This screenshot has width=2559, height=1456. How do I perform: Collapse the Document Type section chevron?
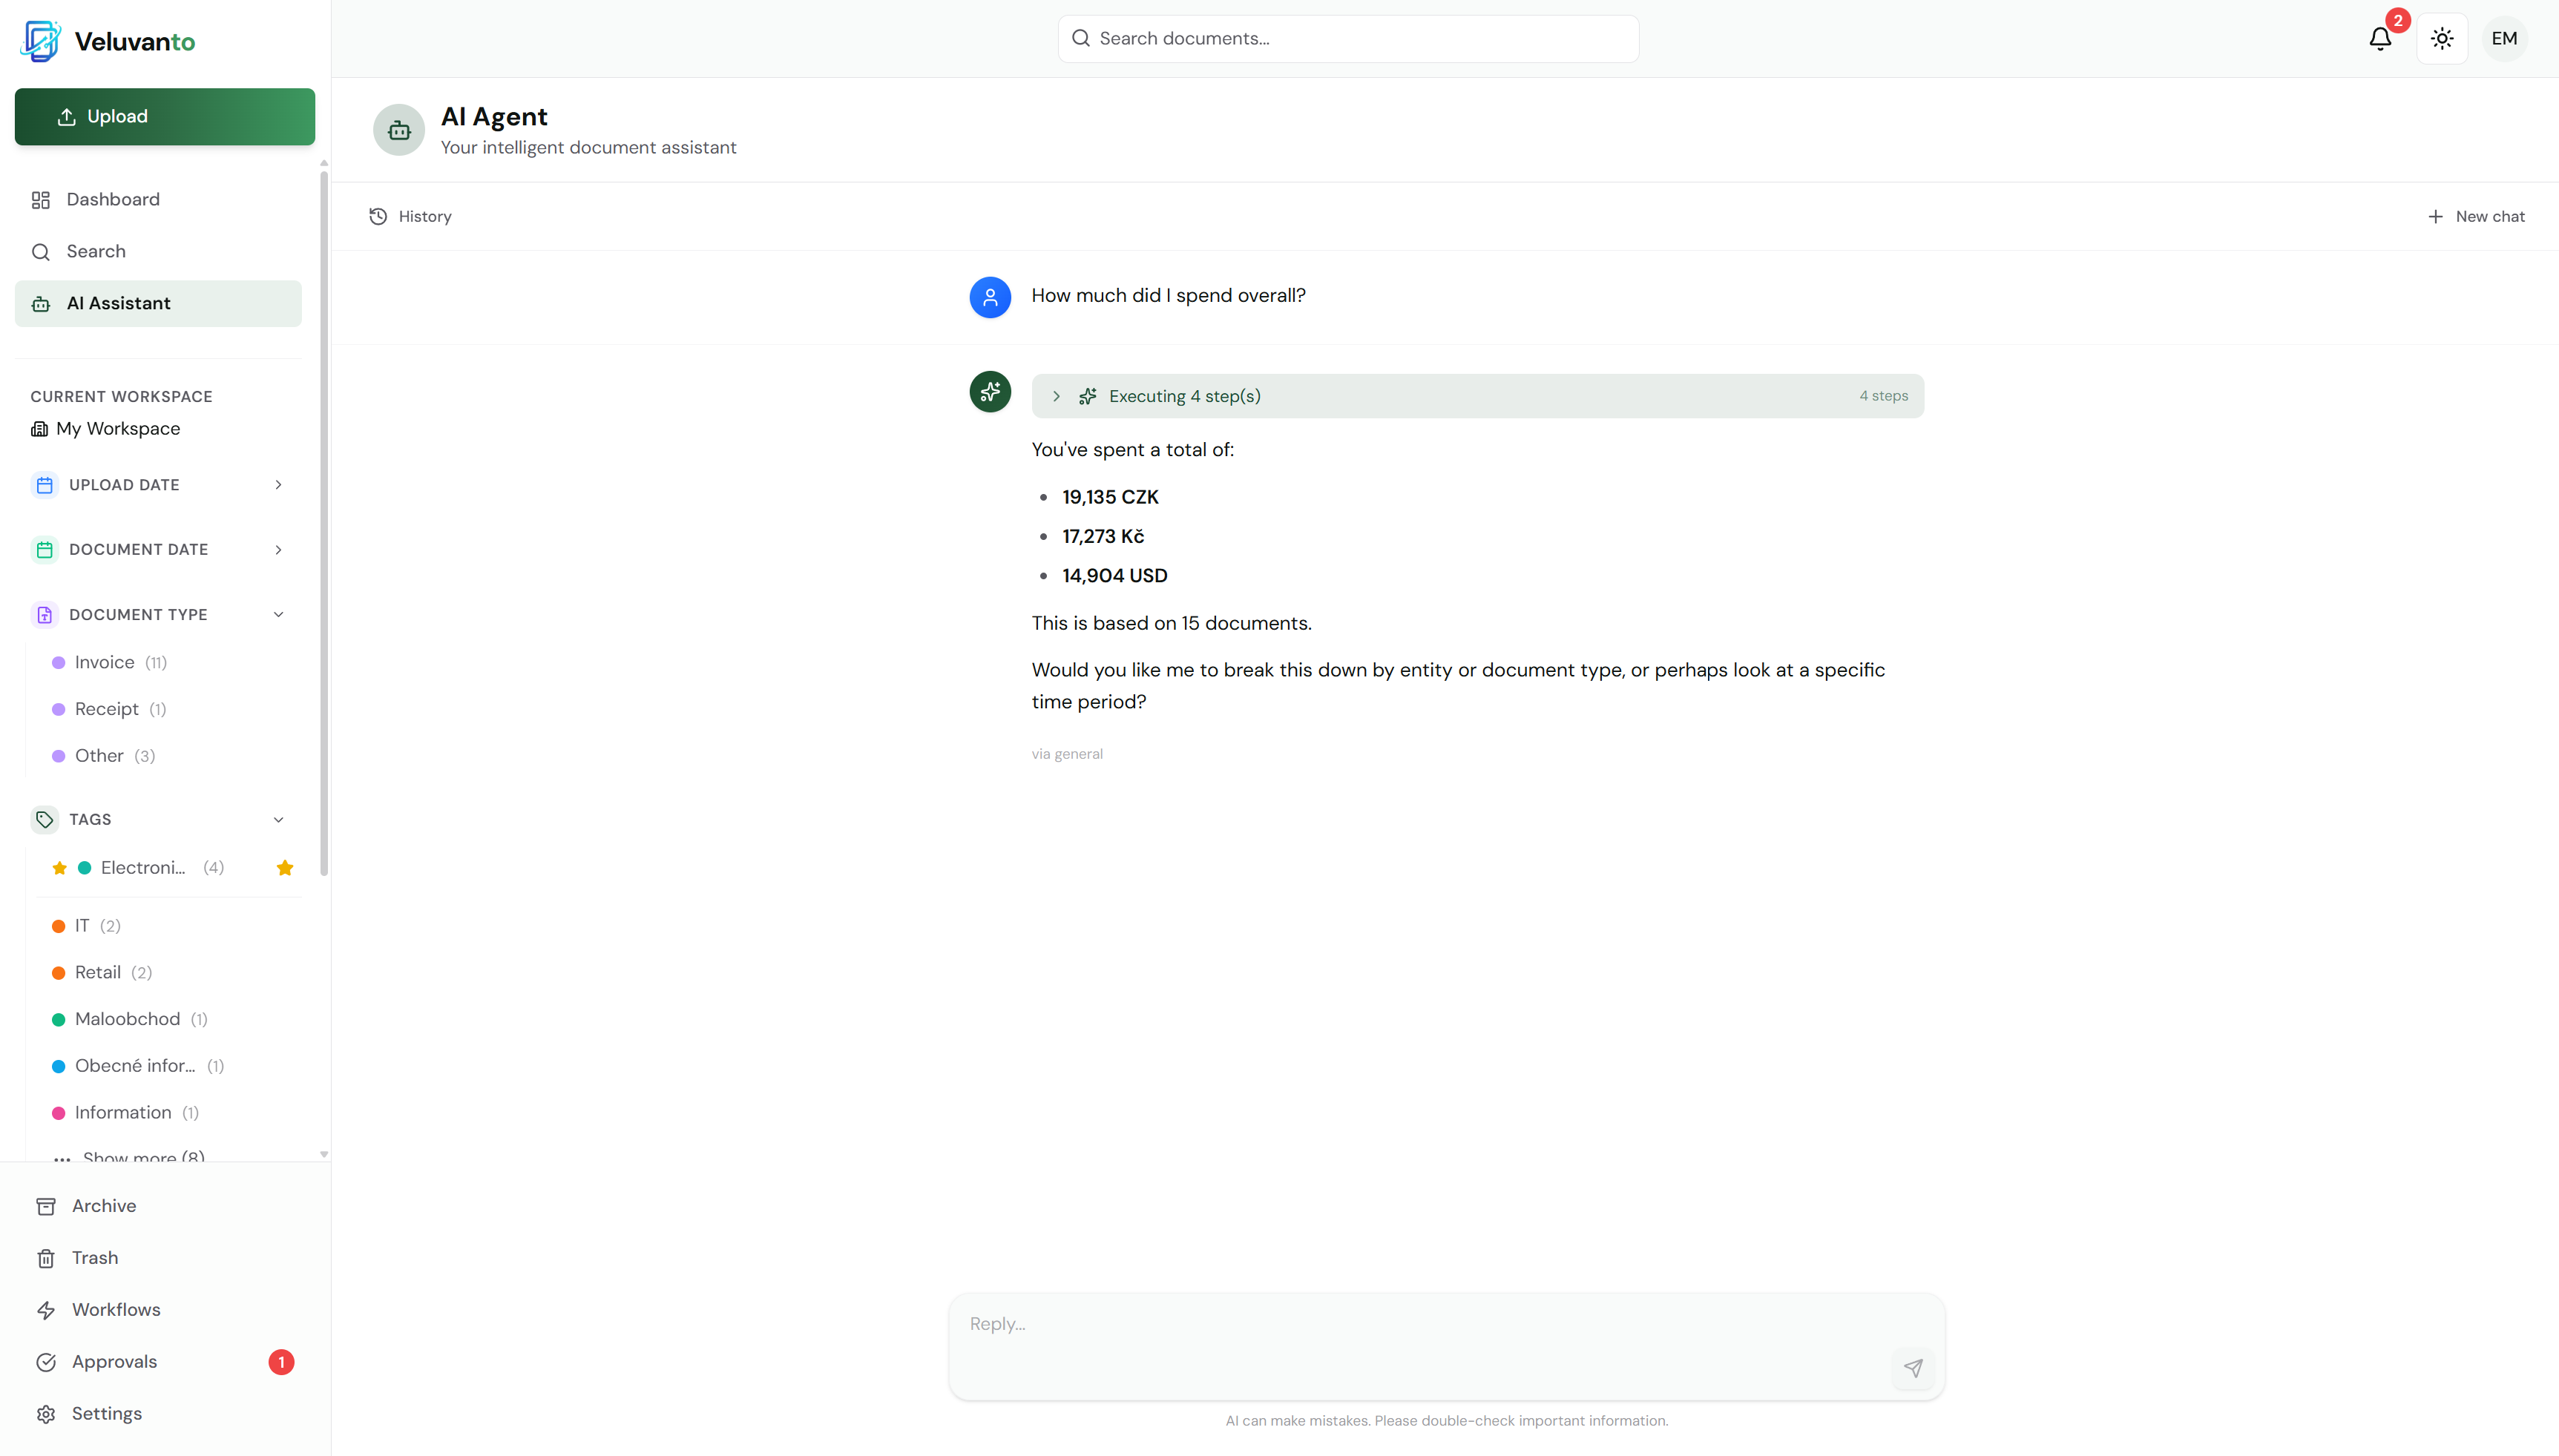[x=278, y=615]
